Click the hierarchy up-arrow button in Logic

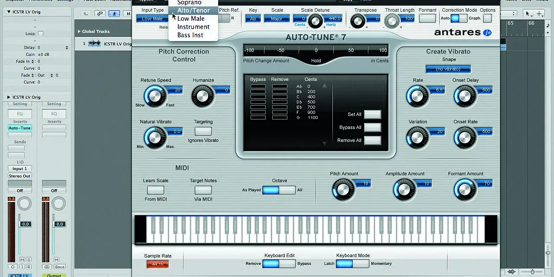coord(86,14)
